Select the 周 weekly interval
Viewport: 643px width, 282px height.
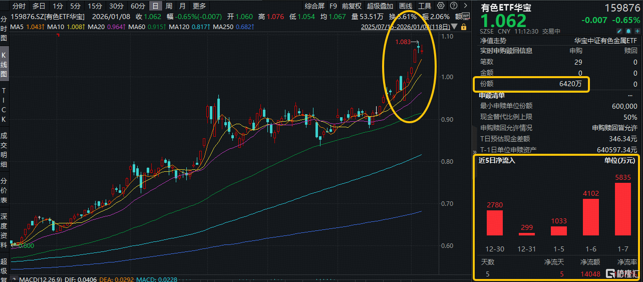(x=169, y=6)
